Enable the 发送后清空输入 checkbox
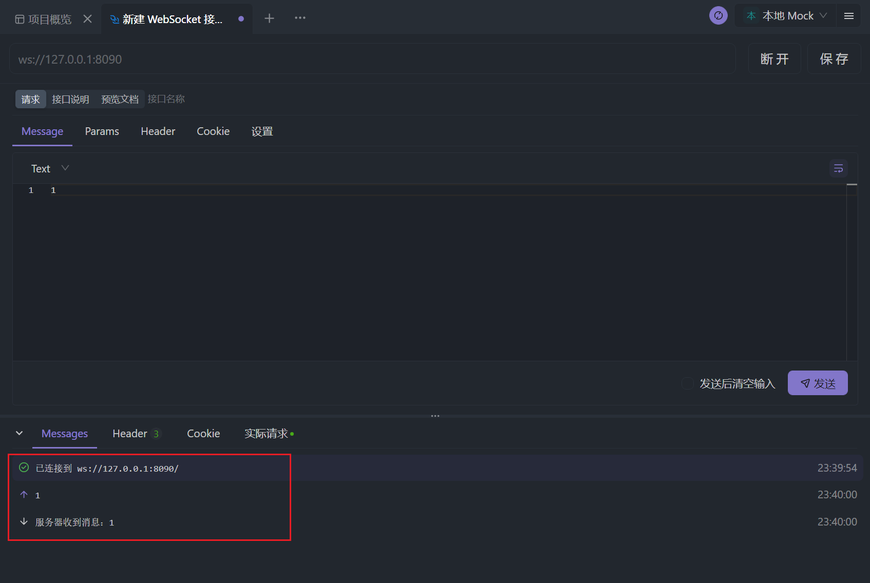Screen dimensions: 870x583 click(x=687, y=383)
